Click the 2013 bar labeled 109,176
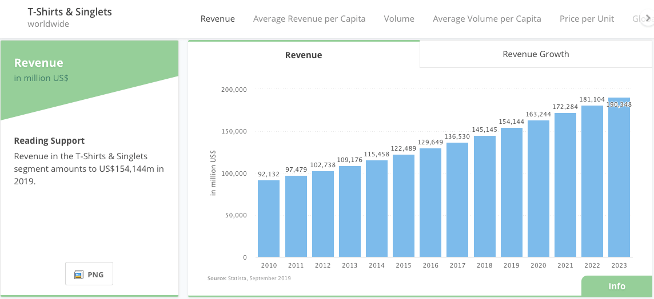Image resolution: width=654 pixels, height=299 pixels. tap(349, 211)
